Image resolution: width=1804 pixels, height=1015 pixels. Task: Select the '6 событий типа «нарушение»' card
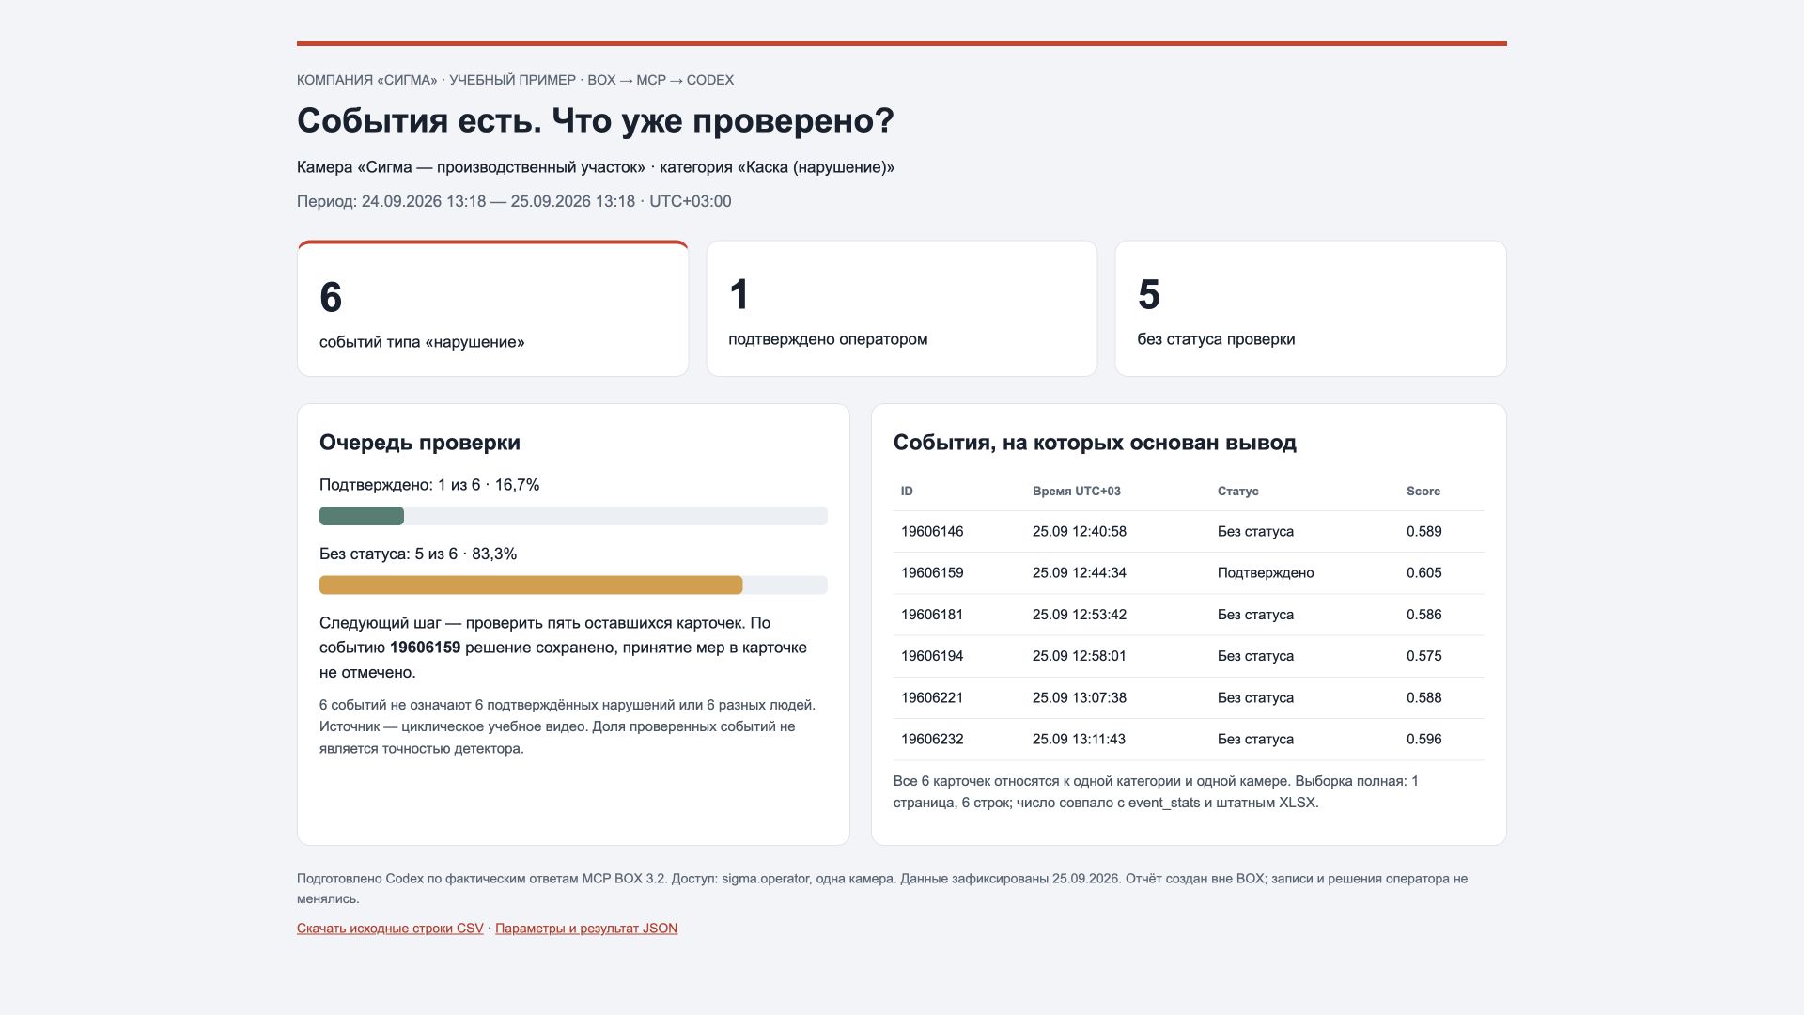(x=493, y=309)
